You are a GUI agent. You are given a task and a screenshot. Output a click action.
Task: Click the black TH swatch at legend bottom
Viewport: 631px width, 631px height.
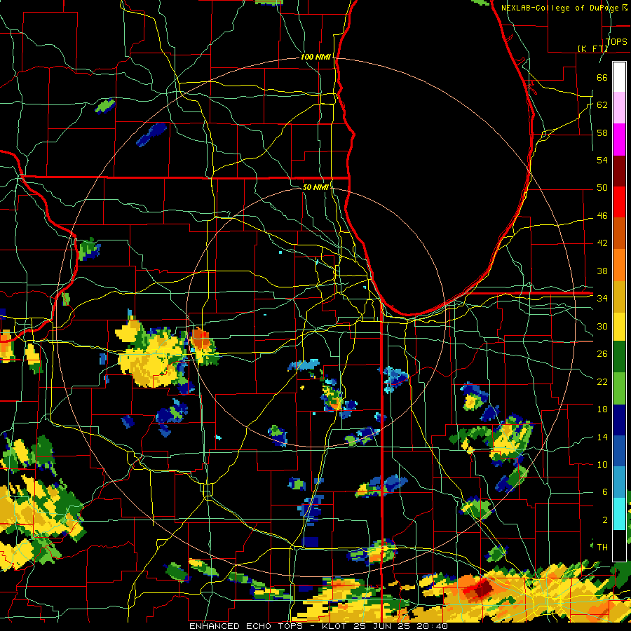[x=619, y=545]
